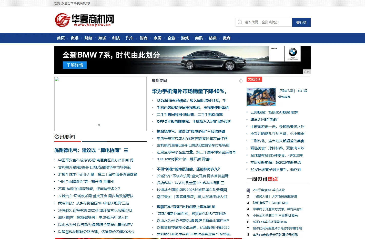Open 以智慧科技赋能公路治理 link in left list
Screen dimensions: 365x239
[x=96, y=232]
